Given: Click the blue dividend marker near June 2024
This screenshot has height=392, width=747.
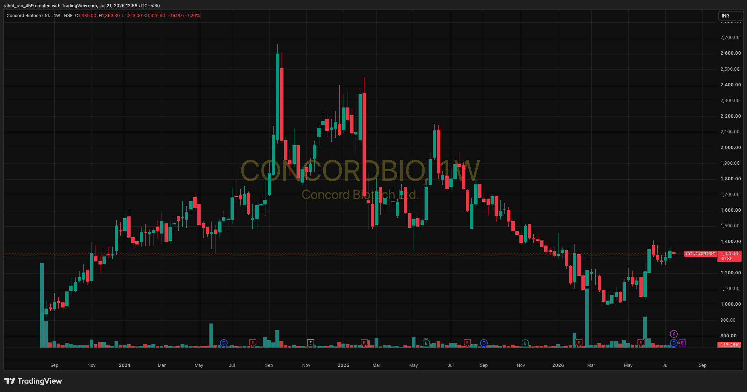Looking at the screenshot, I should (x=224, y=343).
